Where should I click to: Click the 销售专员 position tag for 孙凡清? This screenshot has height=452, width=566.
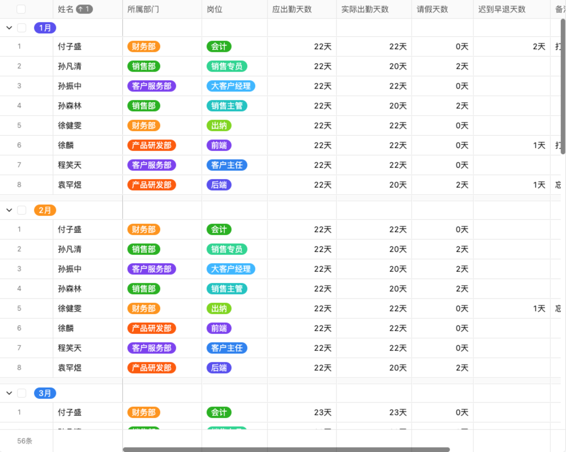pyautogui.click(x=226, y=66)
